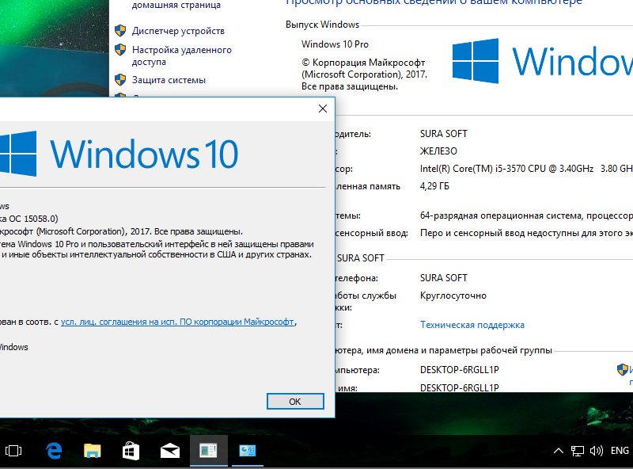
Task: Open the volume tray icon
Action: point(597,451)
